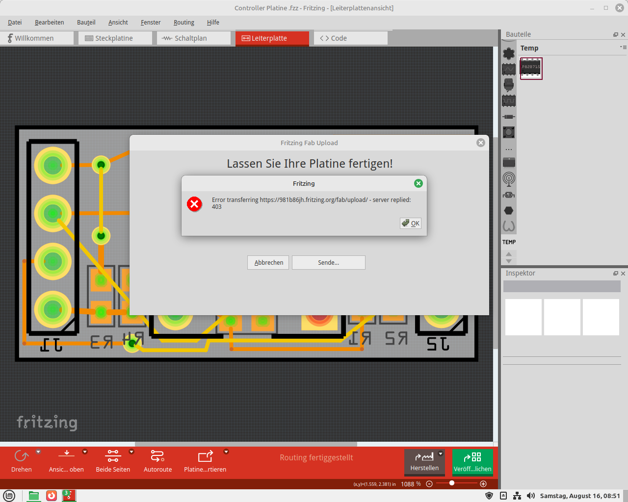Click the Veröffentlichen share button icon
The image size is (628, 502).
[x=472, y=457]
